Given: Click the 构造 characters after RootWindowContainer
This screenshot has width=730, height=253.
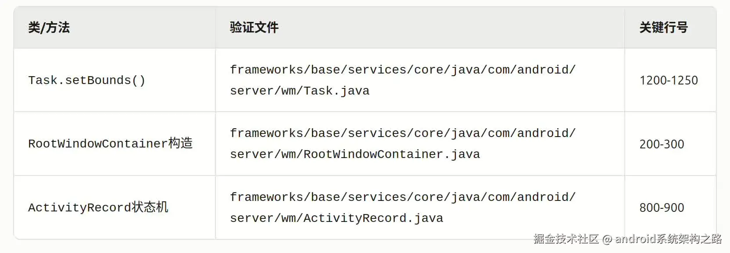Looking at the screenshot, I should (x=180, y=144).
